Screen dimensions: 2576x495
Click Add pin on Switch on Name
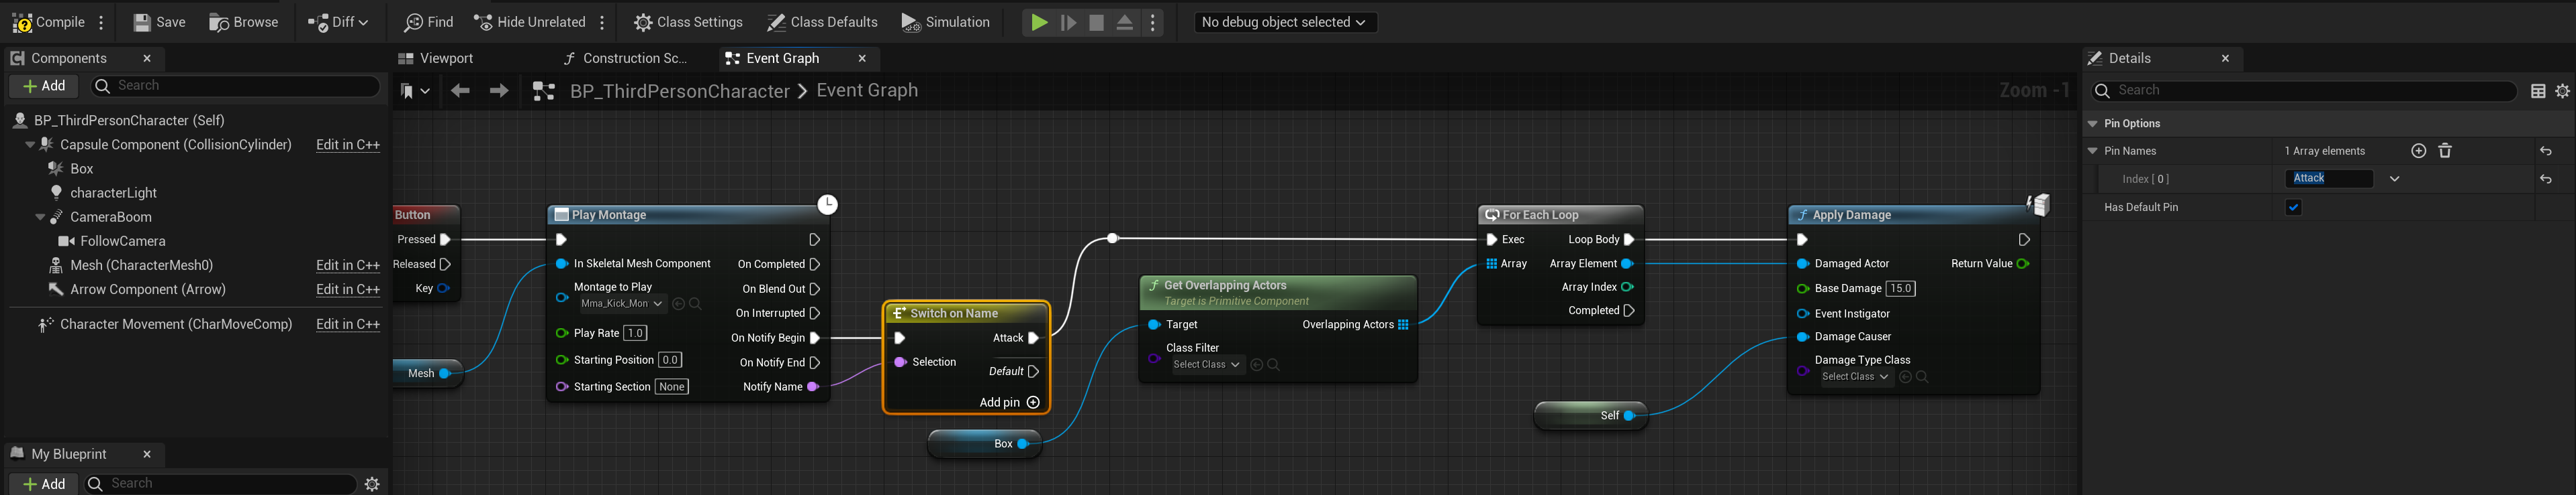point(1009,402)
